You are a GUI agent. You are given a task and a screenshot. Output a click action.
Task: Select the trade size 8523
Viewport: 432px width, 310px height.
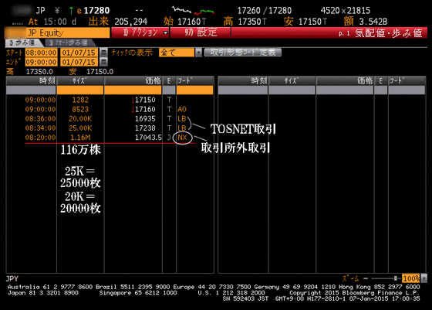80,109
